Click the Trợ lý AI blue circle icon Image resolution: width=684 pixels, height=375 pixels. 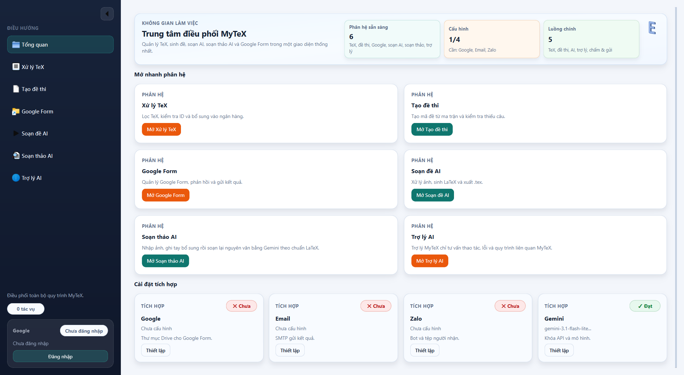[x=16, y=178]
